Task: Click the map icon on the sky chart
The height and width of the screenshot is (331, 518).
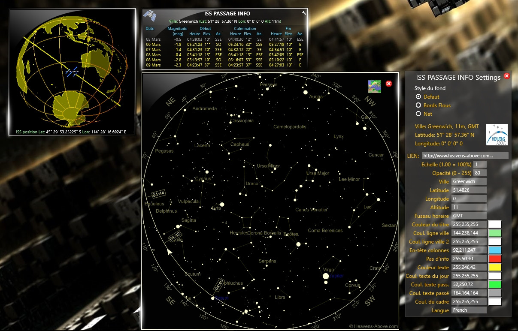Action: [x=375, y=86]
